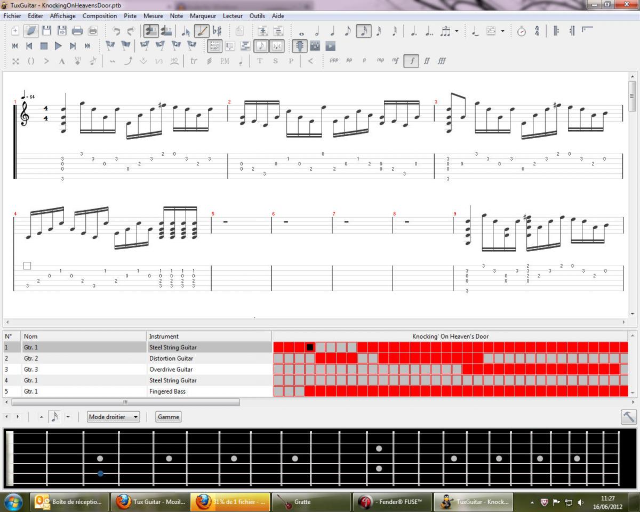Stop playback
Image resolution: width=640 pixels, height=512 pixels.
[x=44, y=46]
